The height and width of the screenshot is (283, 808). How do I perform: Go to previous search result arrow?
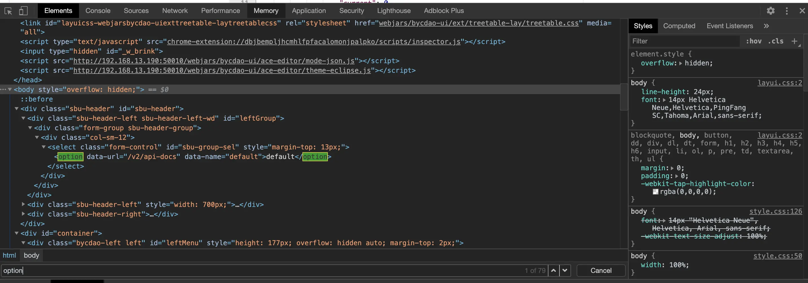tap(554, 271)
